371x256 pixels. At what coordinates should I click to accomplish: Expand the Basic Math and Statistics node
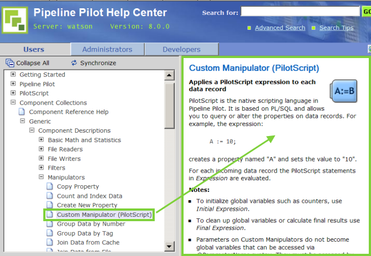tap(42, 140)
